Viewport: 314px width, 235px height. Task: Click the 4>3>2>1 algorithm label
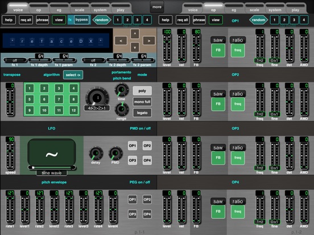[97, 108]
